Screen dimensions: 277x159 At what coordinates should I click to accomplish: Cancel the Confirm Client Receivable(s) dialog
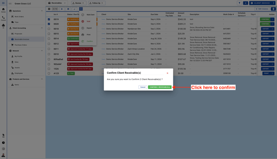(143, 87)
